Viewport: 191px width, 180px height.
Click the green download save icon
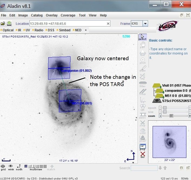pyautogui.click(x=9, y=23)
